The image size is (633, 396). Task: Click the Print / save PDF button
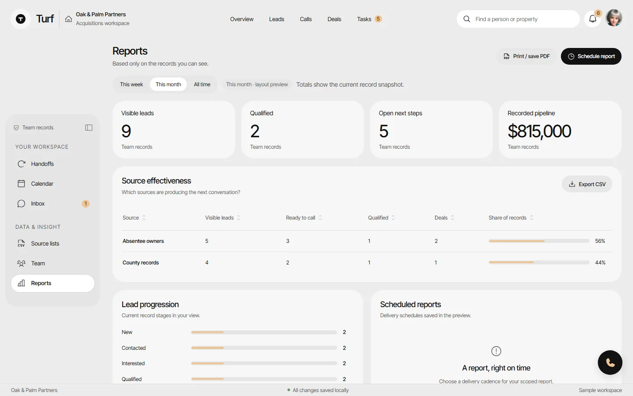pyautogui.click(x=526, y=56)
